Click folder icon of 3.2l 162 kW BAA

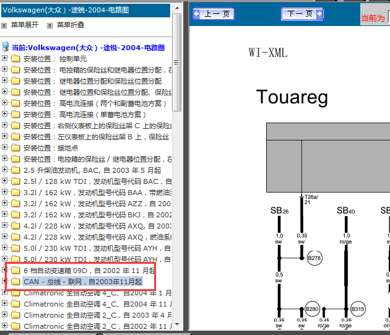(15, 193)
